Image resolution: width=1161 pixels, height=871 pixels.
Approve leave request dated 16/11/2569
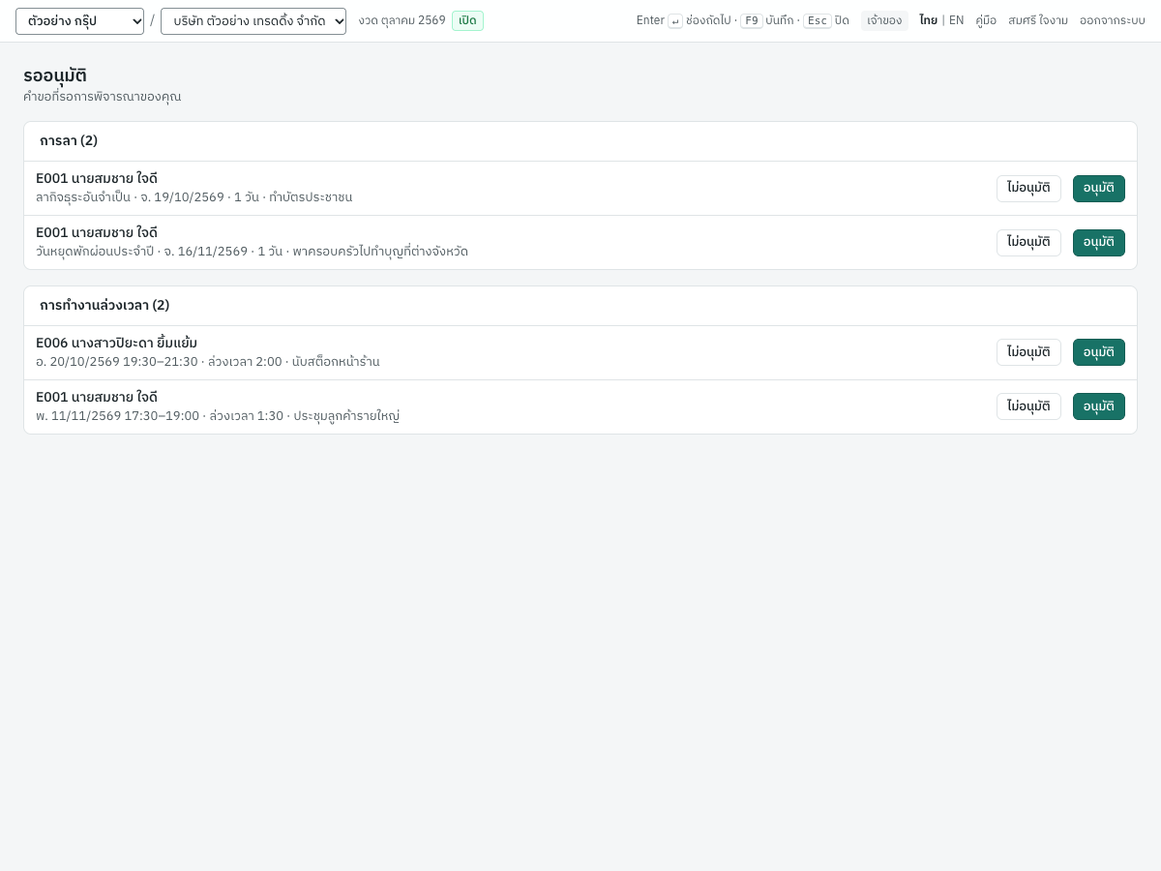(1098, 243)
